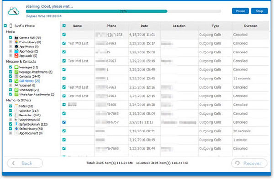This screenshot has height=179, width=274.
Task: Go Back to the previous screen
Action: (25, 163)
